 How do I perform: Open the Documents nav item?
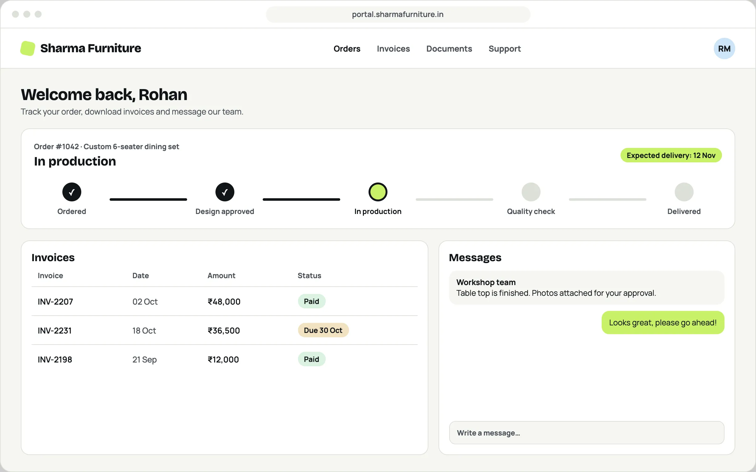(449, 49)
